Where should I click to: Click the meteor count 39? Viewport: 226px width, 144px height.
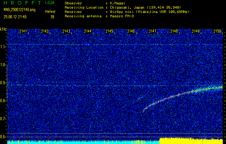[52, 17]
